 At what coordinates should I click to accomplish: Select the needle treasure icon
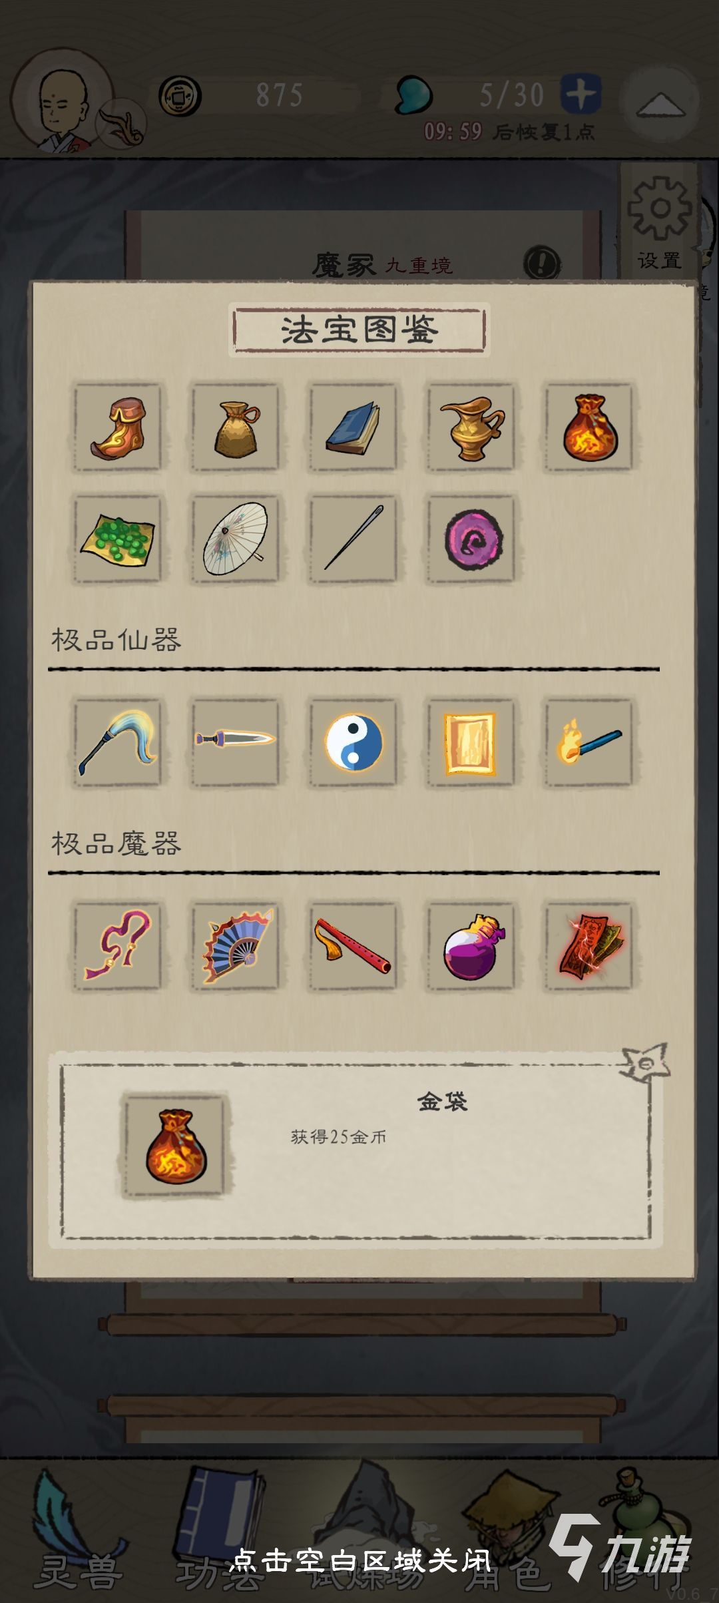click(353, 539)
